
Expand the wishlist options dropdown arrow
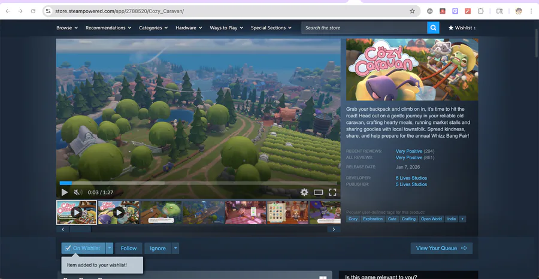[110, 248]
